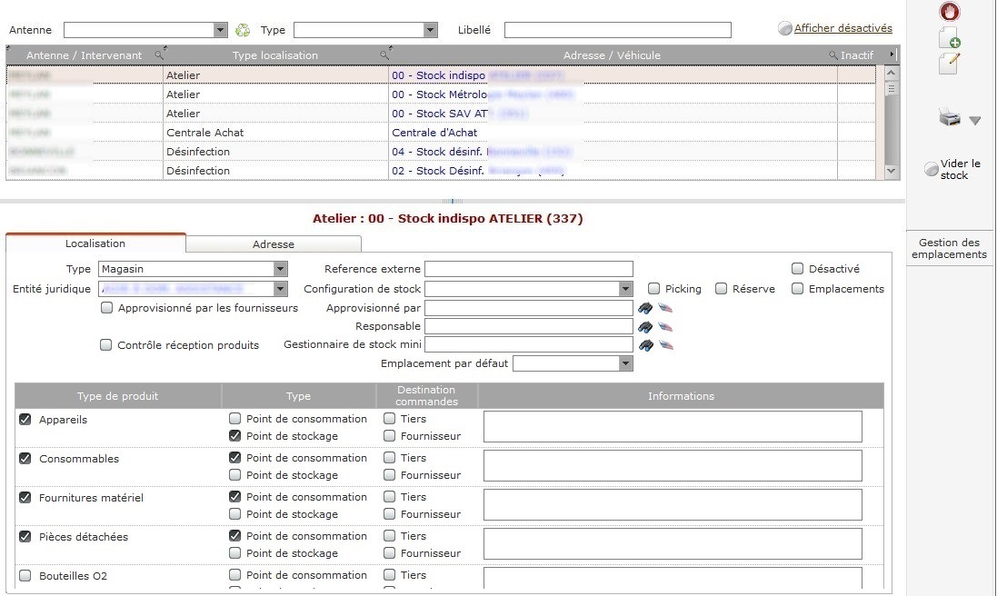
Task: Click search icon in Type localisation header
Action: tap(384, 55)
